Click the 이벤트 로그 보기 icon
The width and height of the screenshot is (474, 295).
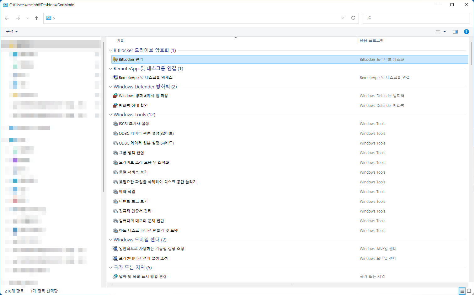pos(115,201)
